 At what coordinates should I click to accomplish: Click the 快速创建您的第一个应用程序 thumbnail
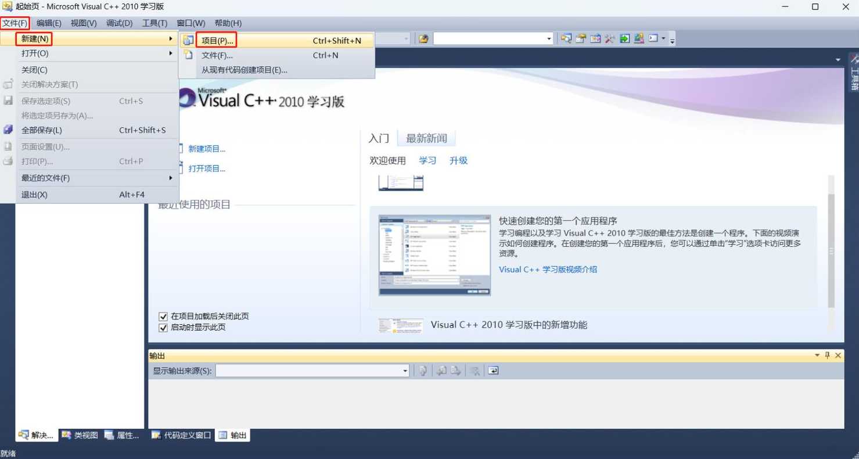[x=434, y=255]
